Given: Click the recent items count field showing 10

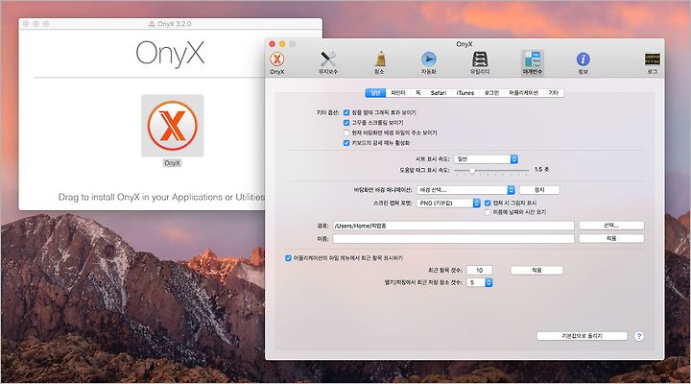Looking at the screenshot, I should (x=480, y=271).
